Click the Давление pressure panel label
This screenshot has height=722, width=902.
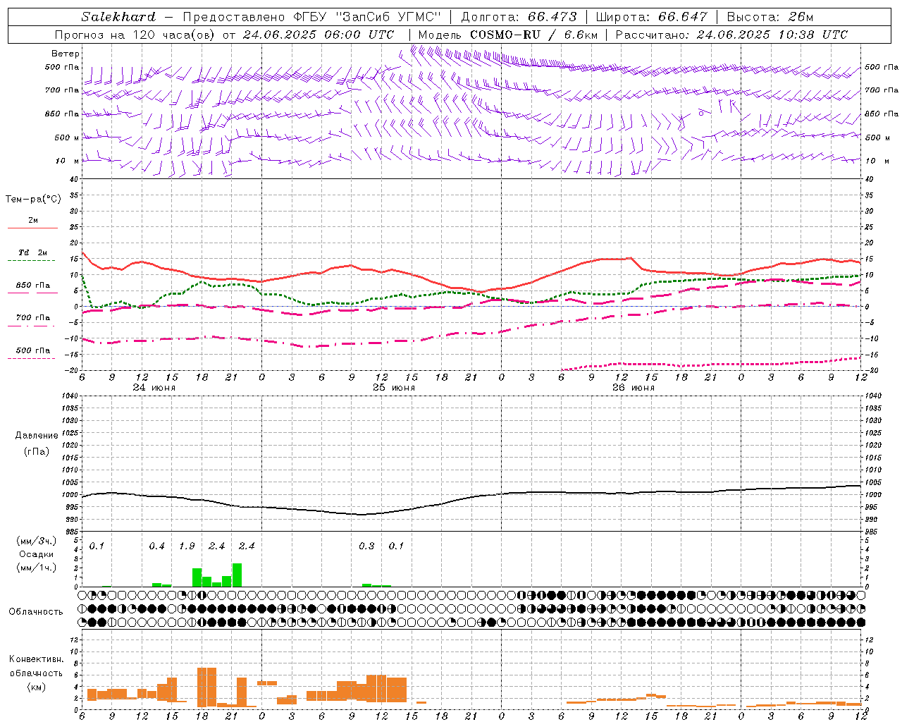(x=37, y=436)
